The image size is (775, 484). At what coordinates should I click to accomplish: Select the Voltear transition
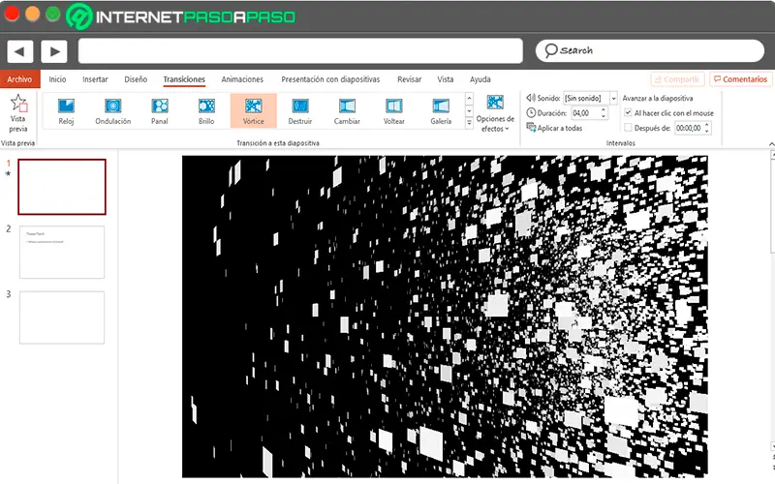pyautogui.click(x=394, y=111)
